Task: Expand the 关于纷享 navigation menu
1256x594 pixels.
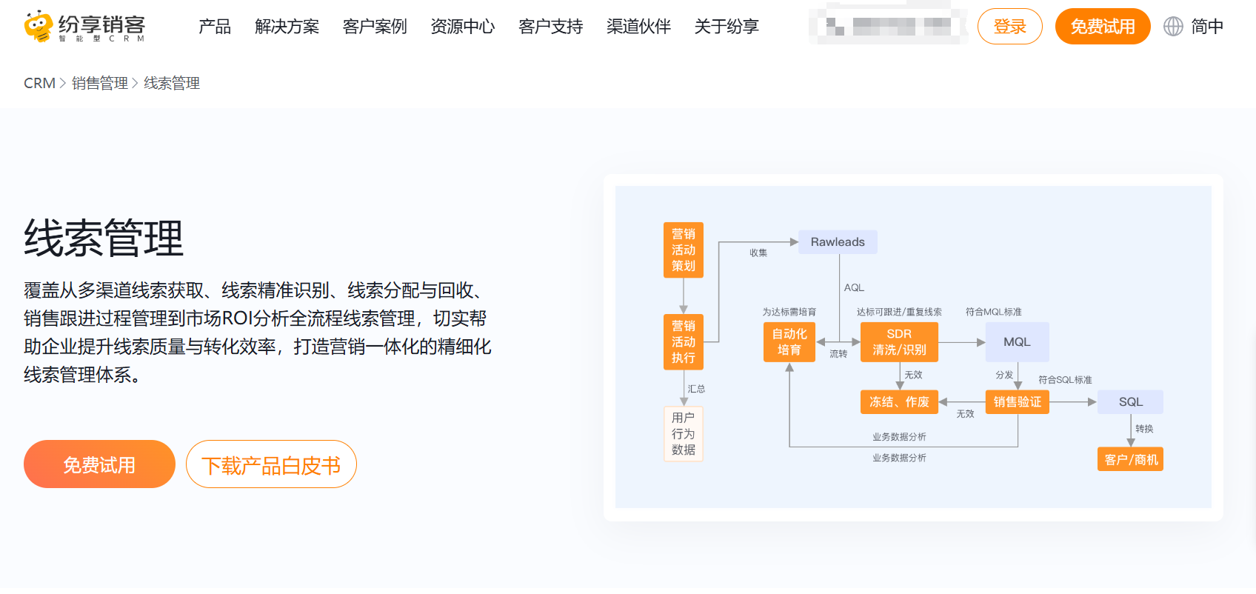Action: click(726, 27)
